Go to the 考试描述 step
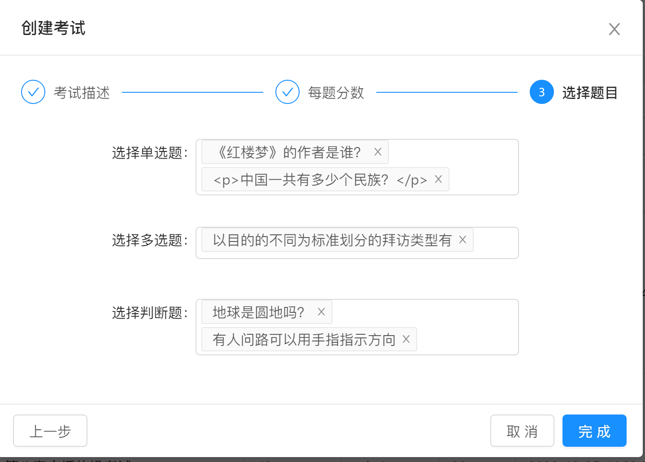Image resolution: width=645 pixels, height=462 pixels. coord(82,93)
